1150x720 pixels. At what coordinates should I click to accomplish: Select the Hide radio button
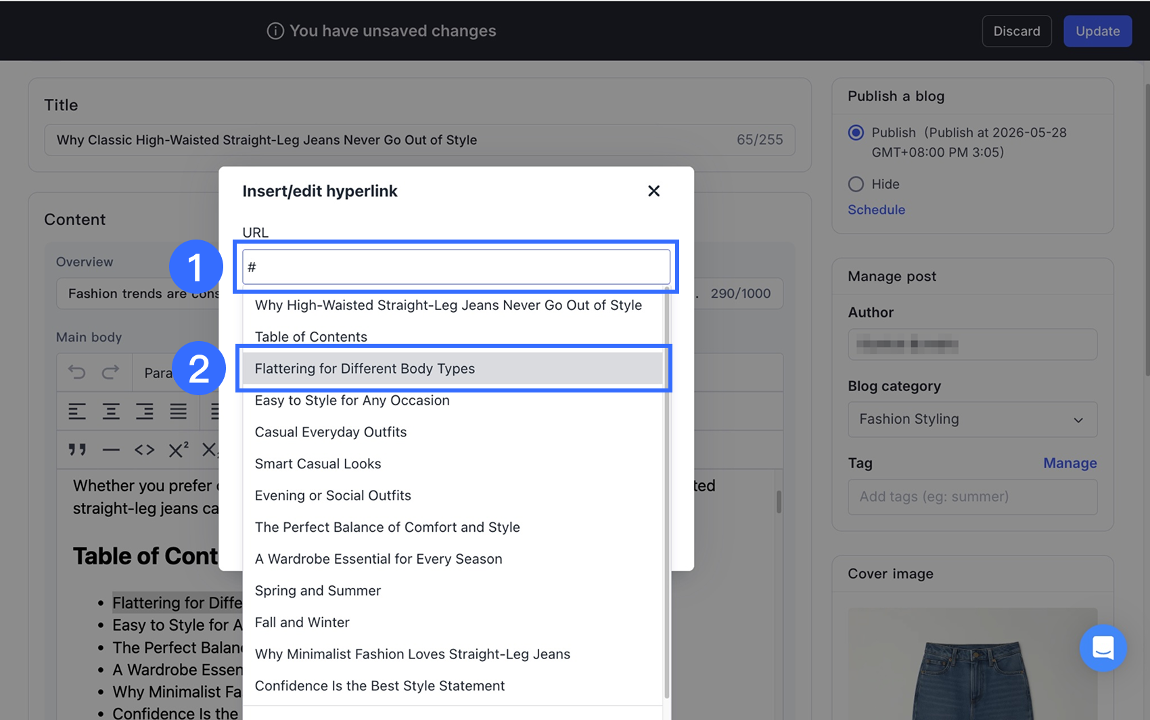tap(856, 184)
